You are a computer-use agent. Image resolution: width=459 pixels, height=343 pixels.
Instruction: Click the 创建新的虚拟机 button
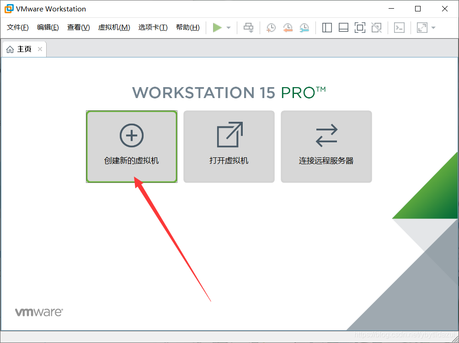coord(132,147)
